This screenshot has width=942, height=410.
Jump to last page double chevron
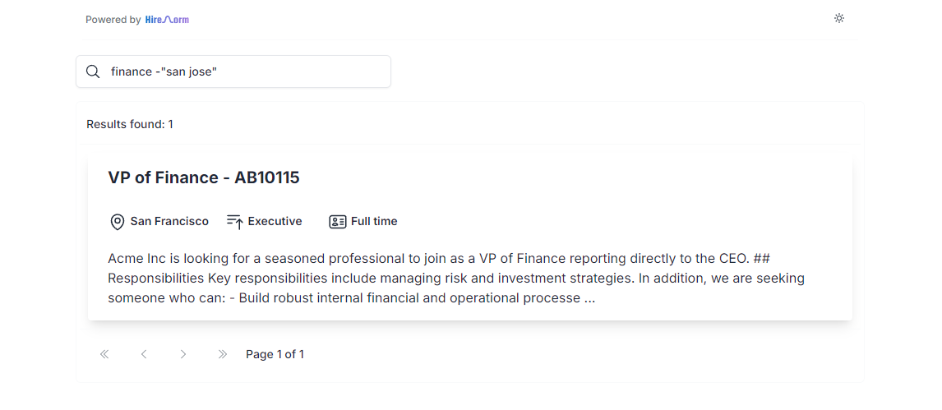point(222,354)
